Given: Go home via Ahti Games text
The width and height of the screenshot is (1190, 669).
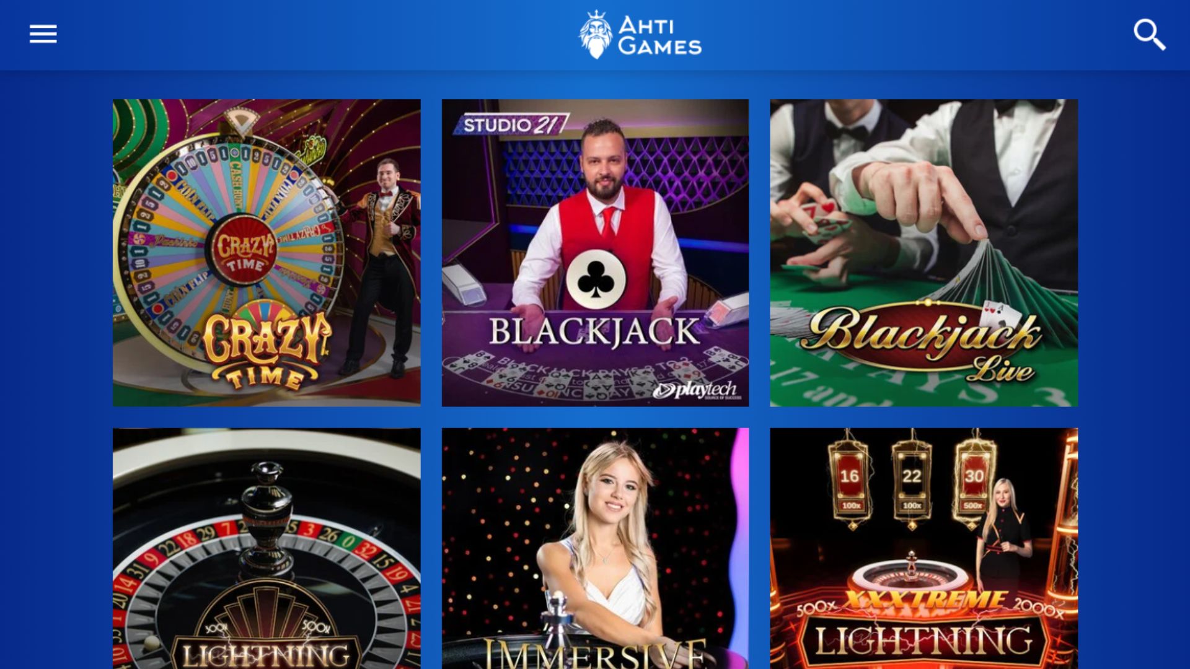Looking at the screenshot, I should 659,35.
